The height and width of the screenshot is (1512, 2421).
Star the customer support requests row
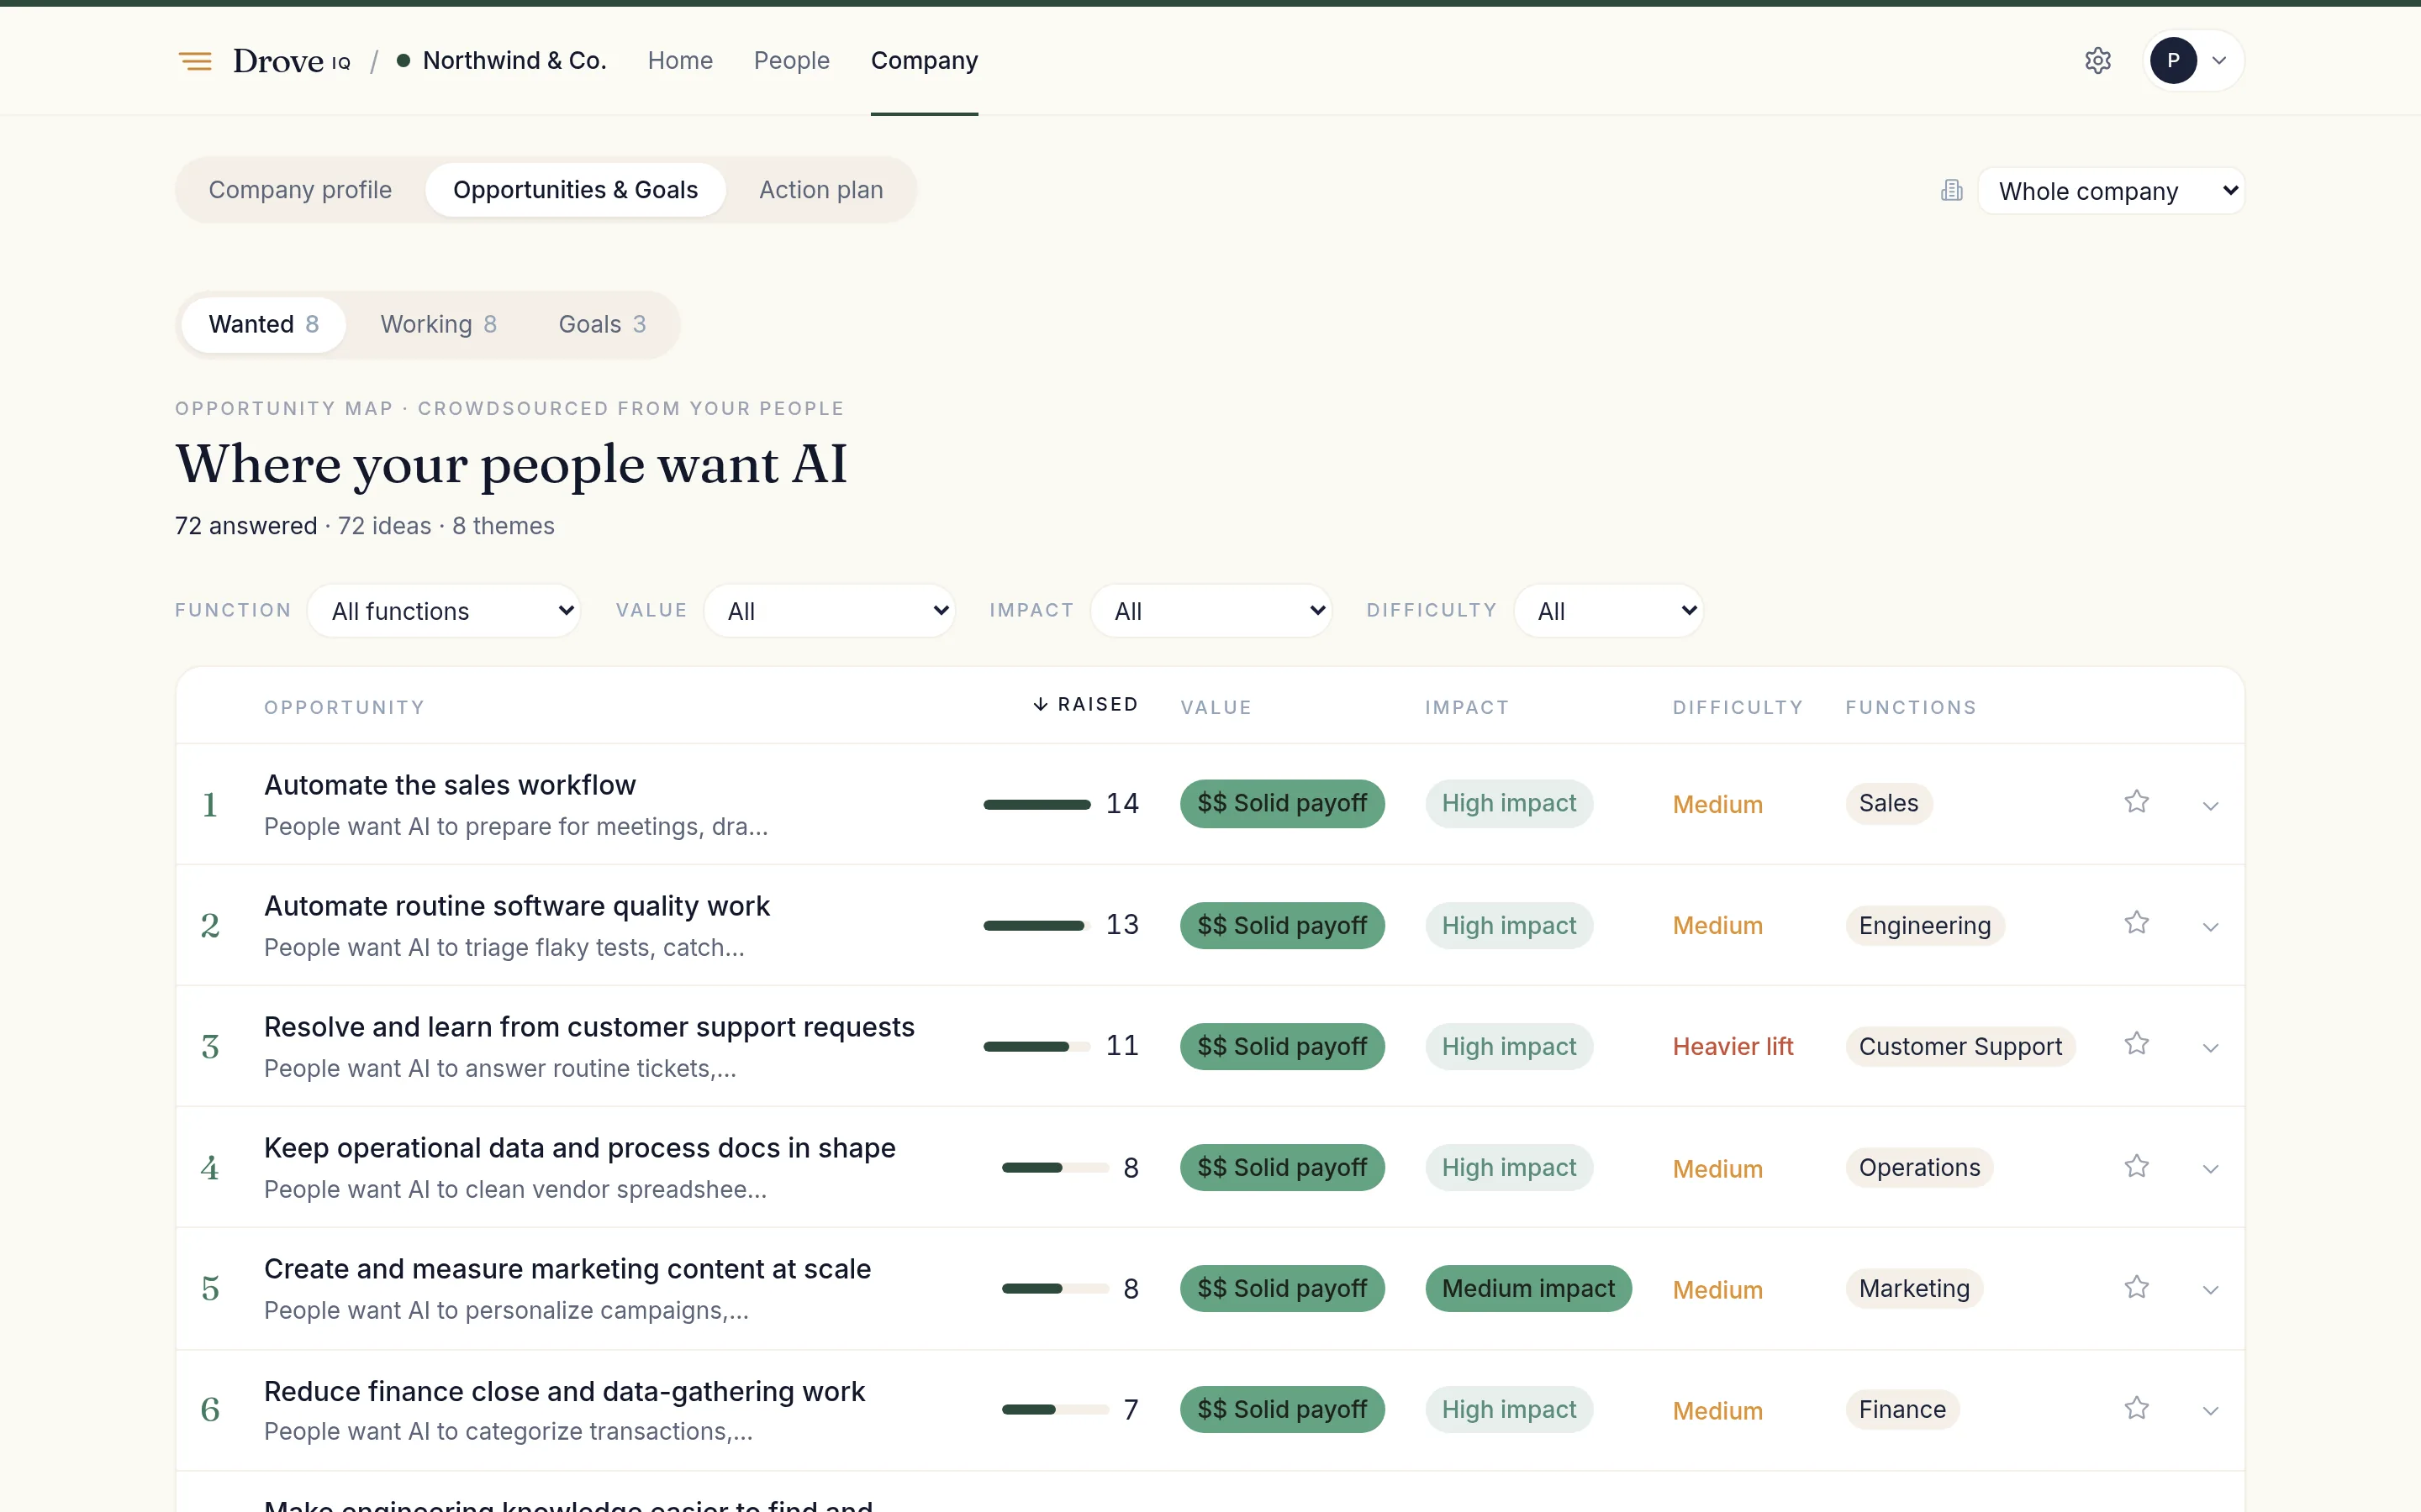(x=2136, y=1044)
